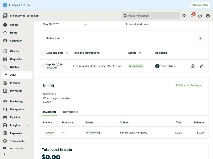
Task: Click the green Upcoming visit status badge
Action: (136, 66)
